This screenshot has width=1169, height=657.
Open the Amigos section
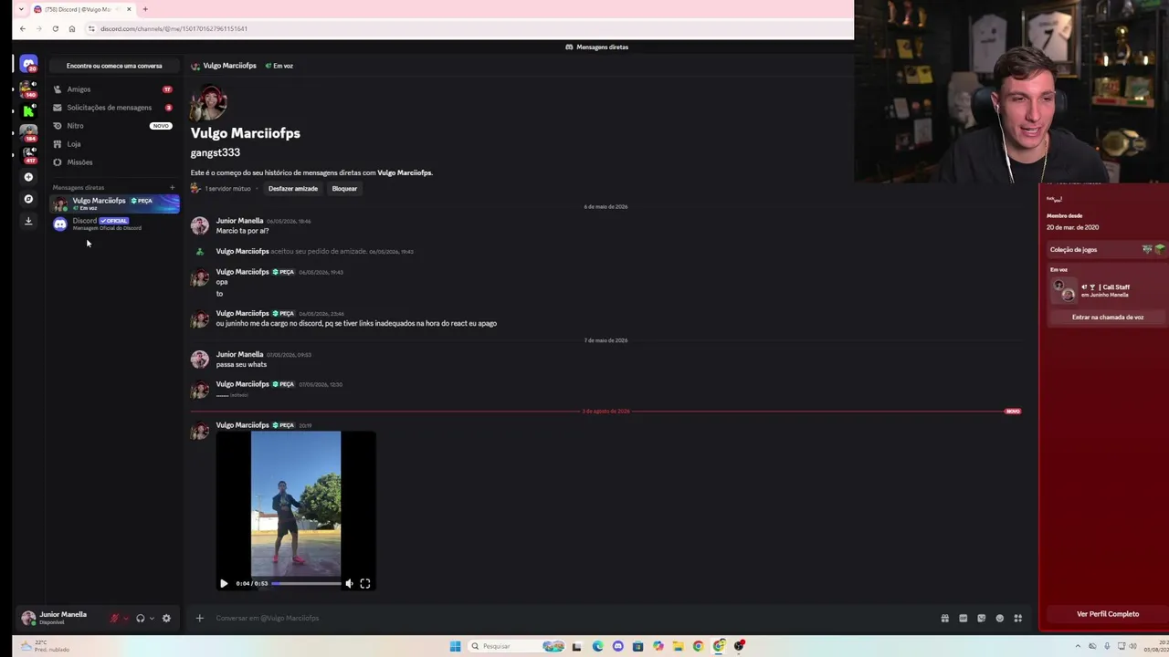click(112, 89)
